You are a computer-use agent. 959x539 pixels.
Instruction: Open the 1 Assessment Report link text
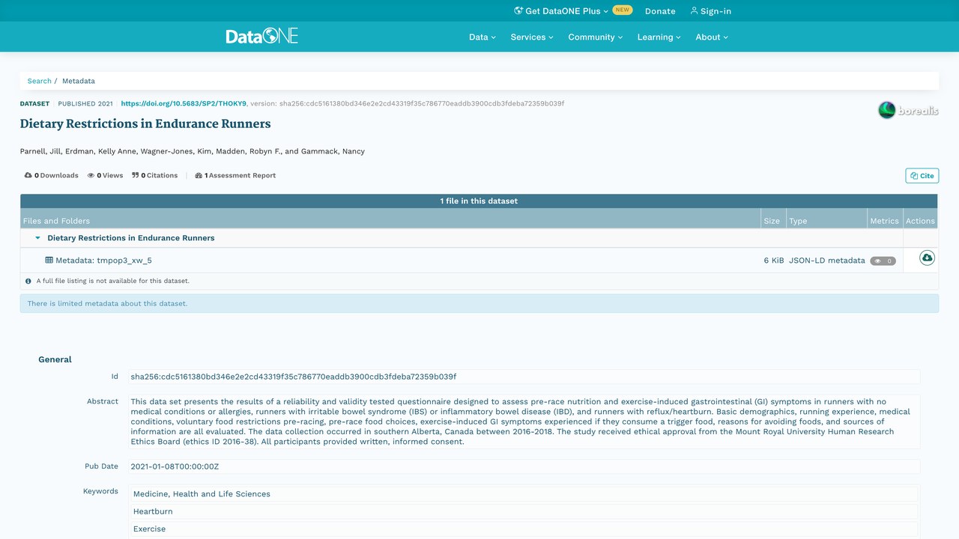pyautogui.click(x=240, y=175)
